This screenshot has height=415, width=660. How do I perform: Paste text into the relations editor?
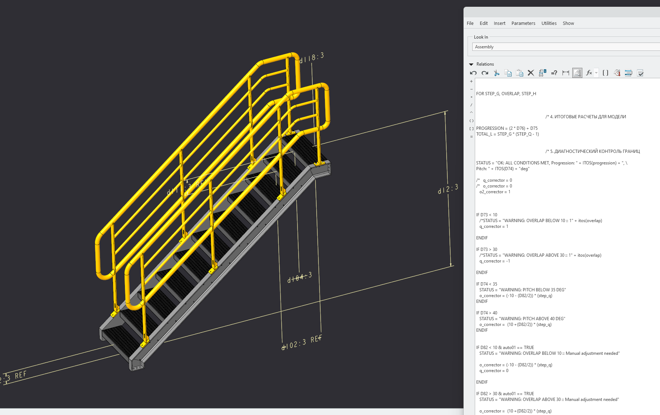pos(520,73)
